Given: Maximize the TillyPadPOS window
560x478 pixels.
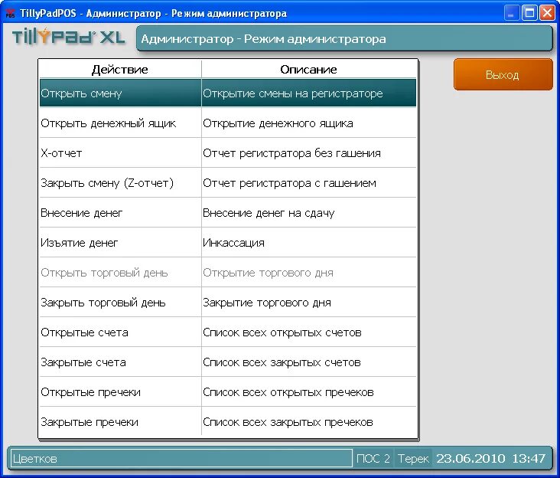Looking at the screenshot, I should (x=529, y=13).
